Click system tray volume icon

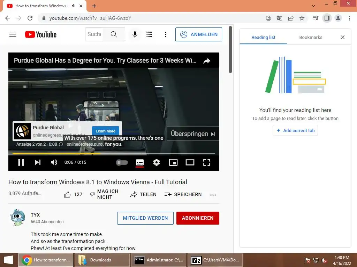(324, 260)
